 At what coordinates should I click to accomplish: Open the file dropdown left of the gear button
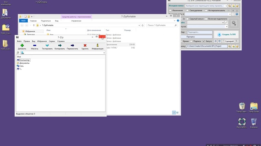[223, 23]
